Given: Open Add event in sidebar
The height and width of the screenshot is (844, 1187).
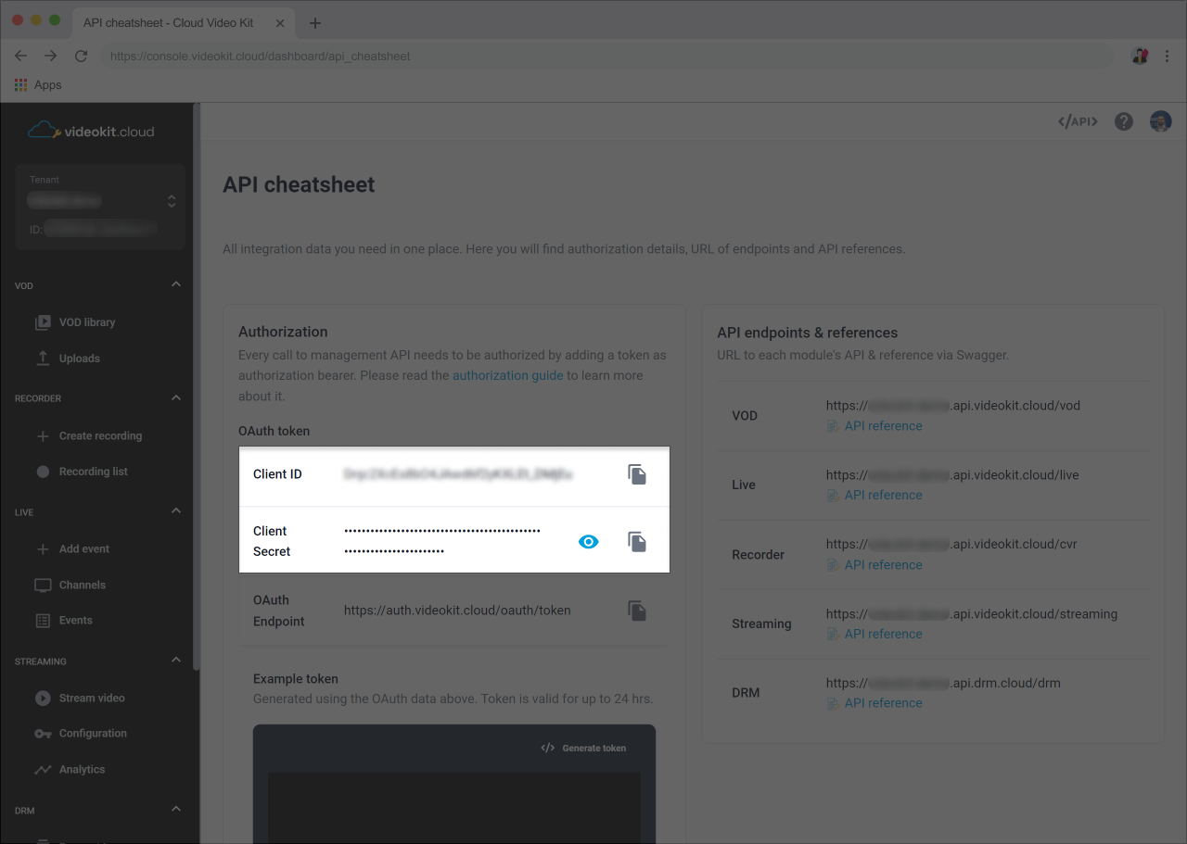Looking at the screenshot, I should (x=72, y=548).
